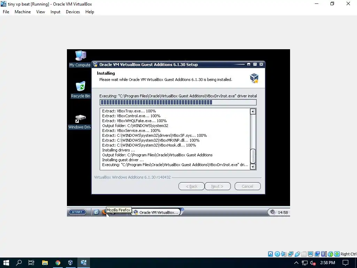This screenshot has height=268, width=357.
Task: Click the Cancel button in Setup
Action: click(248, 186)
